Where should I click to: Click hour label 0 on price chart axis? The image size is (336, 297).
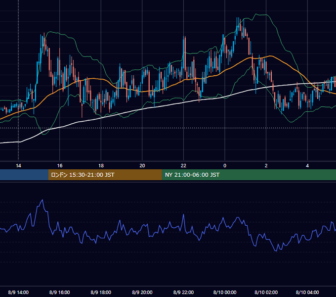(225, 165)
